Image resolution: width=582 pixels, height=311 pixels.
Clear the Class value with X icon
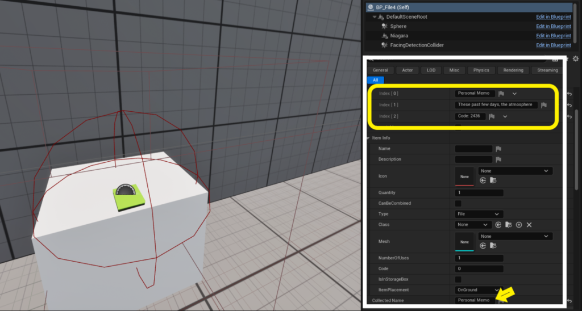pos(529,225)
